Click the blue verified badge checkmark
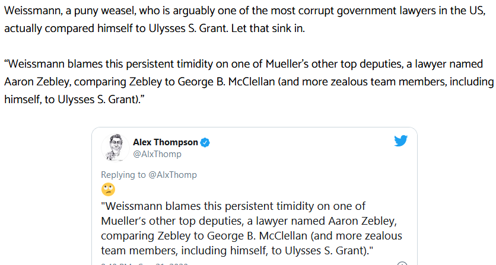 205,143
